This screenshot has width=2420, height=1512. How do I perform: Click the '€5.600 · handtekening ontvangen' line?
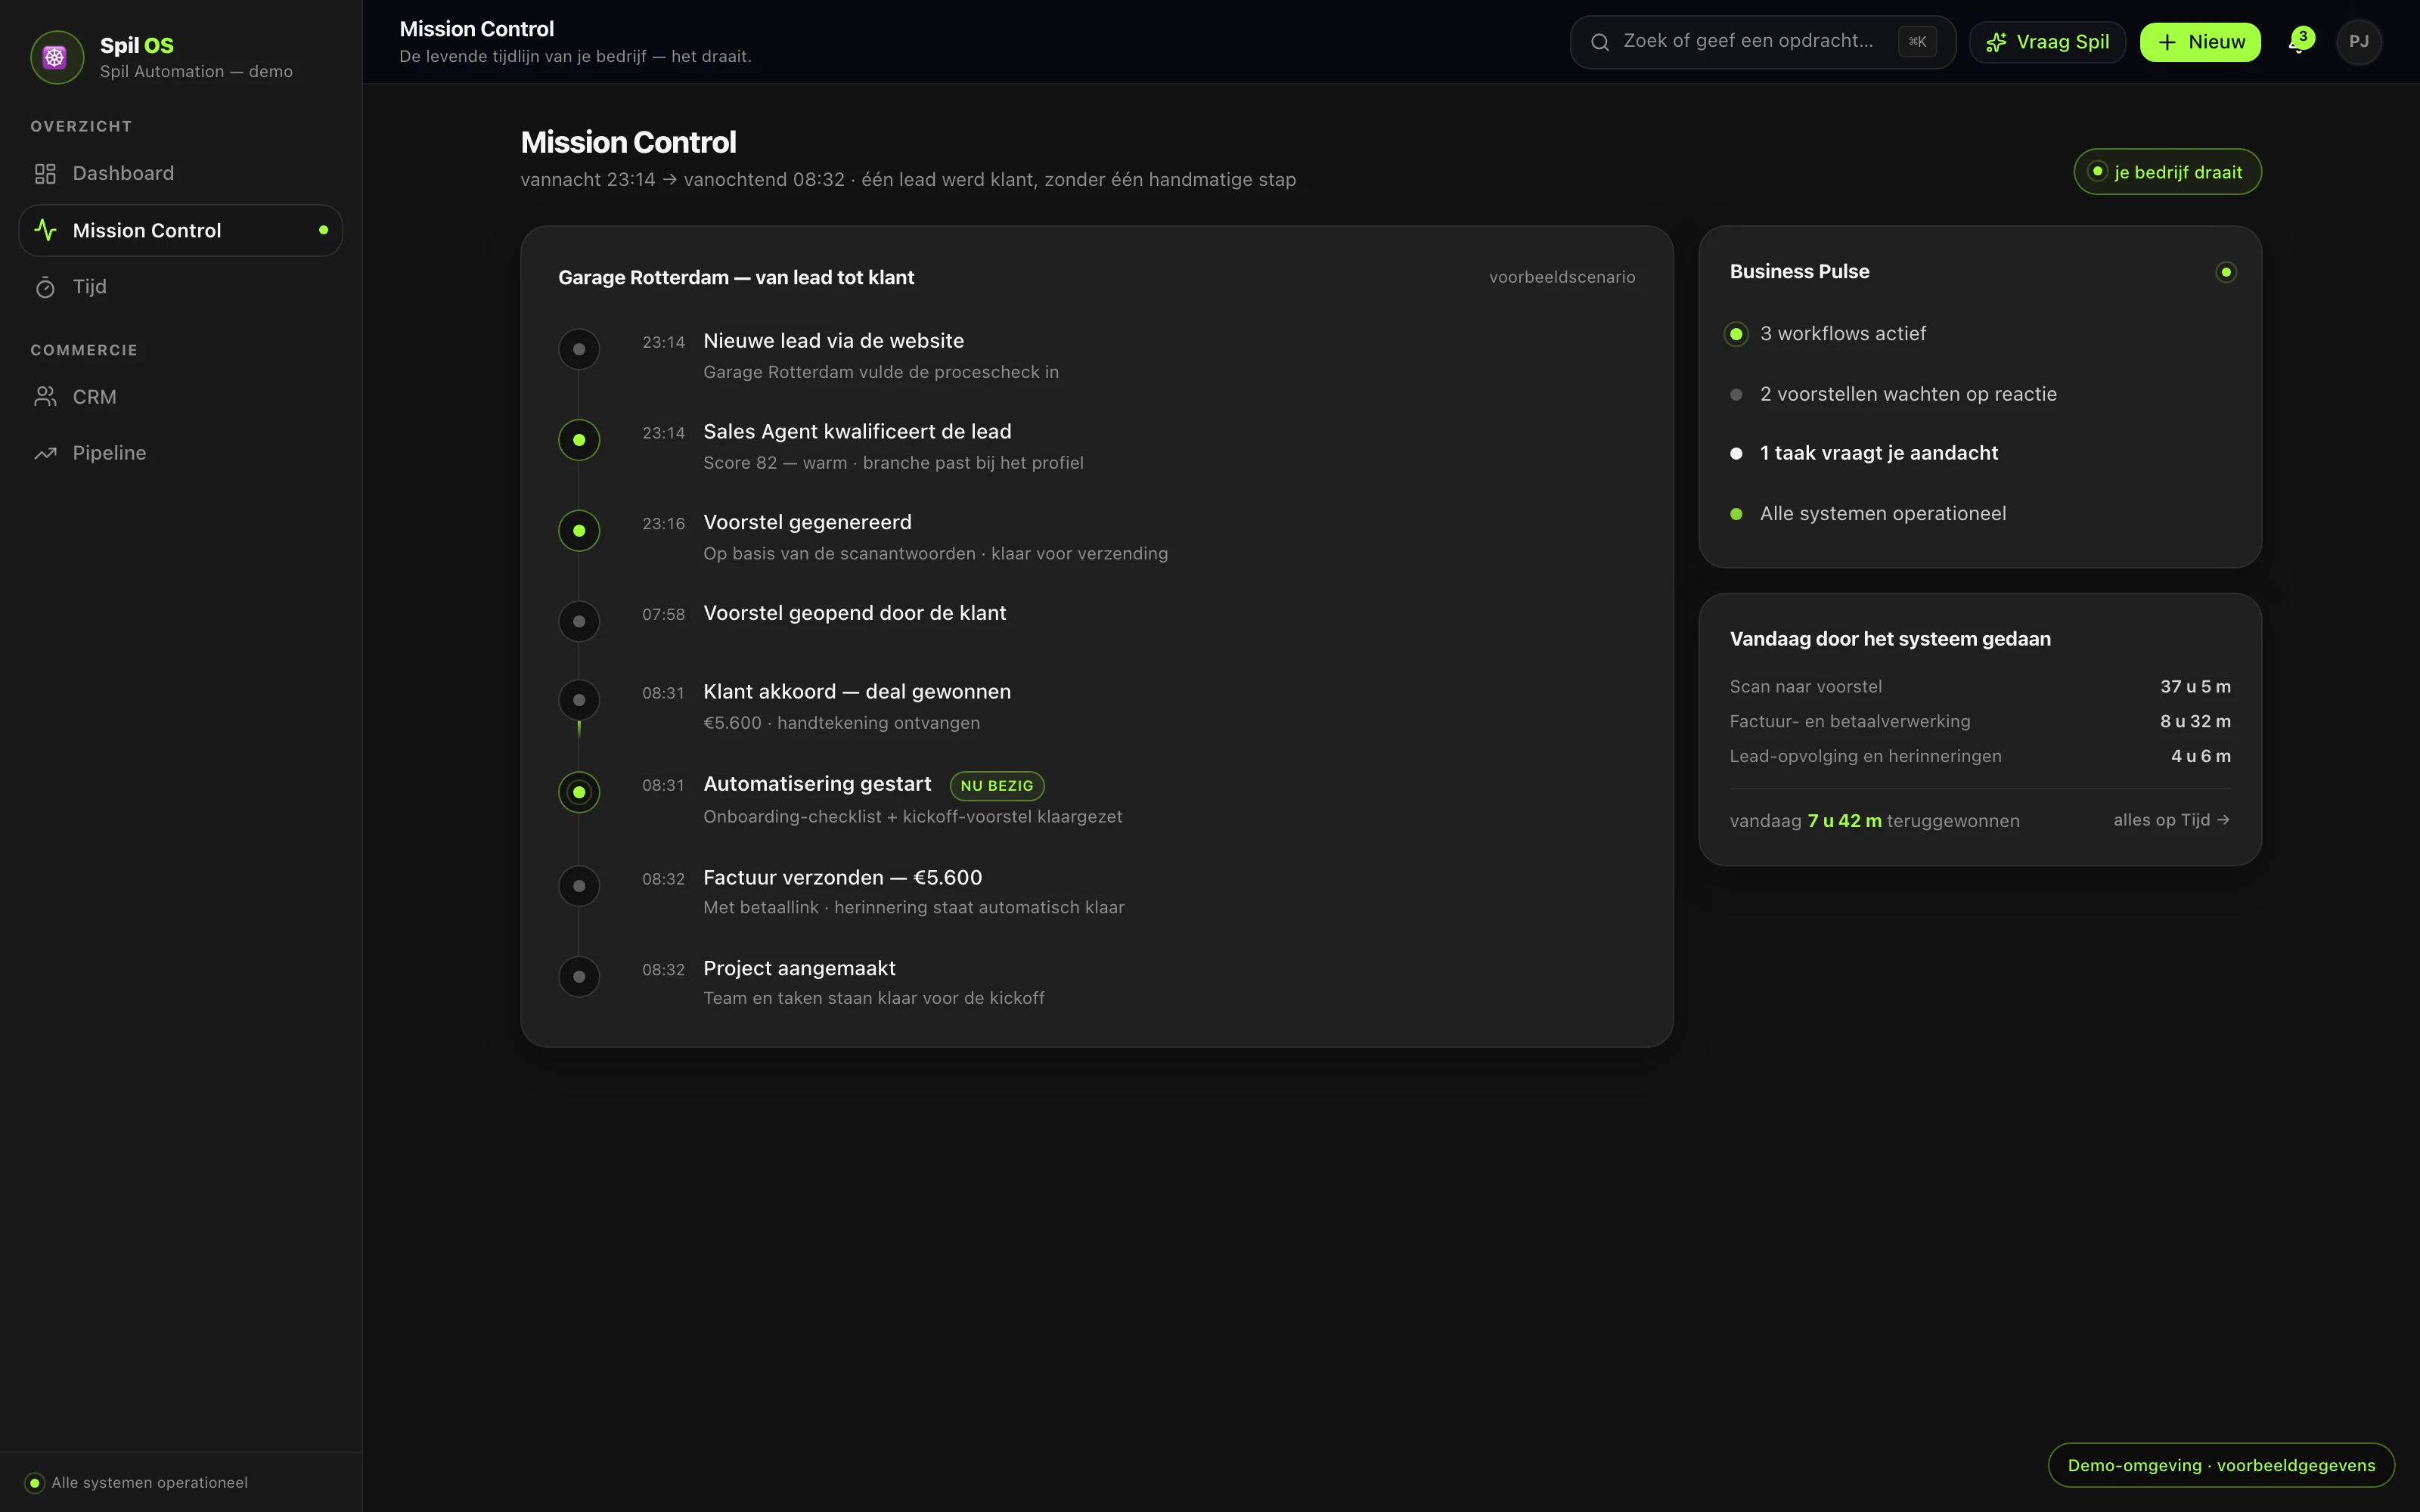click(x=841, y=723)
